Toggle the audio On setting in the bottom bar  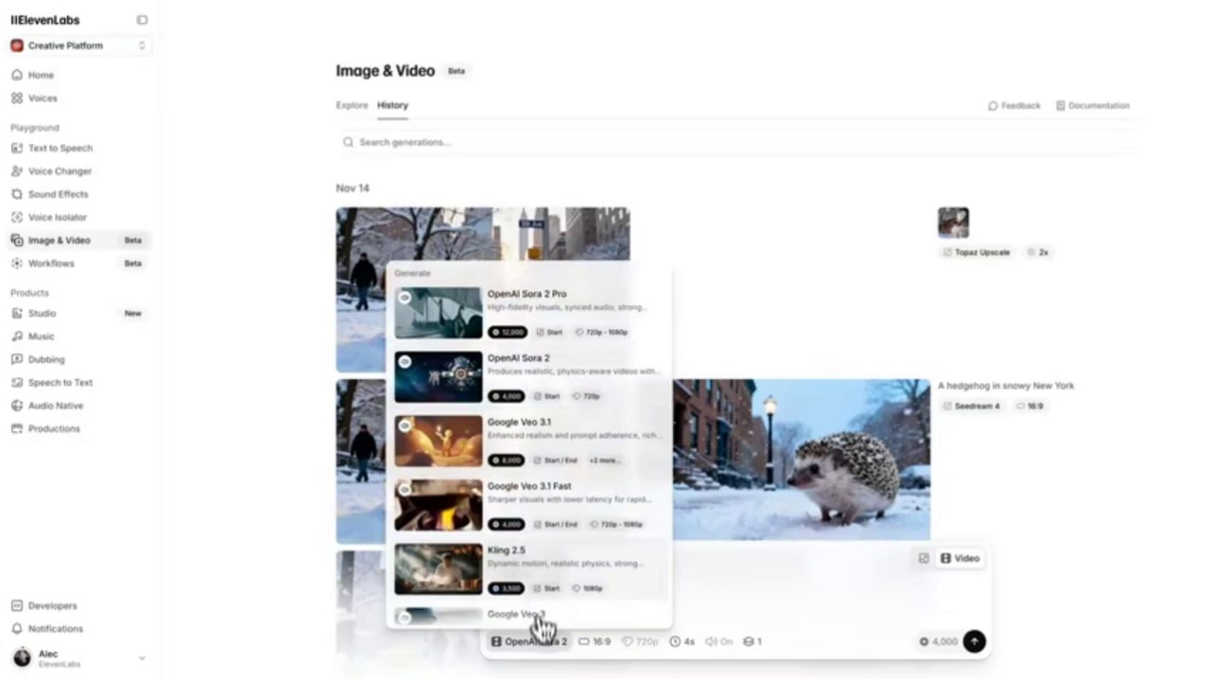pyautogui.click(x=718, y=641)
